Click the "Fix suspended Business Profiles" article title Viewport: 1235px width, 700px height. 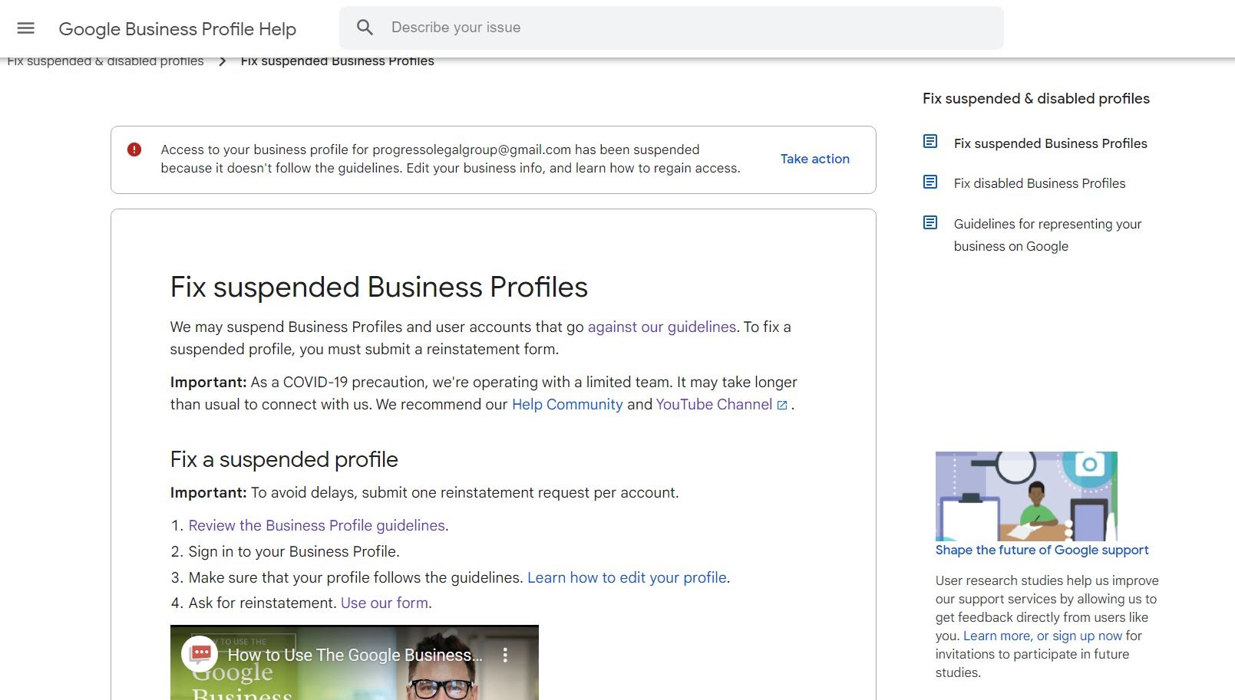point(379,287)
